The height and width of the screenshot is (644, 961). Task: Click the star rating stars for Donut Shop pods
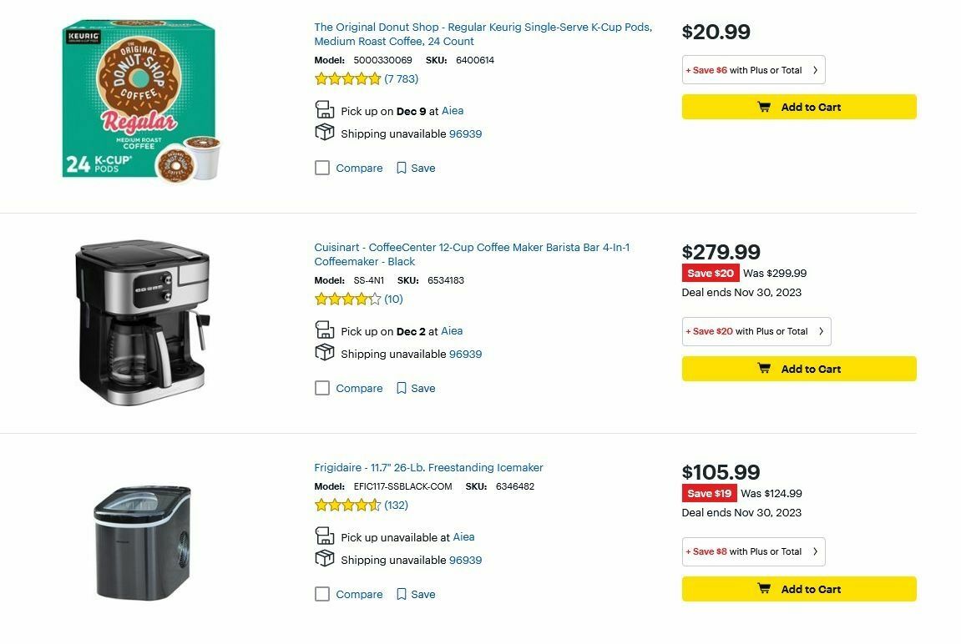click(x=347, y=78)
